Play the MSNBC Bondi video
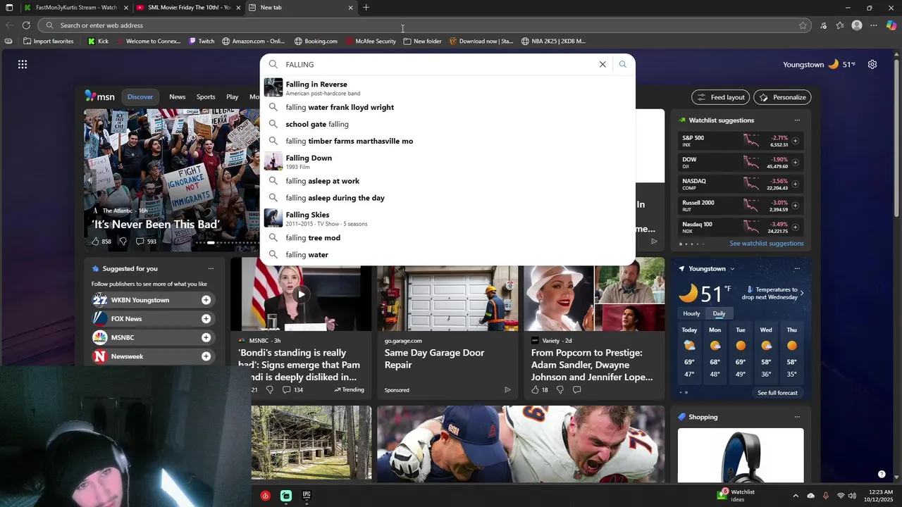 pos(301,294)
